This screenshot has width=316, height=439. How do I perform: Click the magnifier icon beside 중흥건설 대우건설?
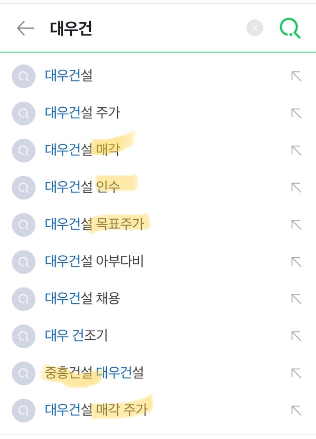tap(23, 373)
